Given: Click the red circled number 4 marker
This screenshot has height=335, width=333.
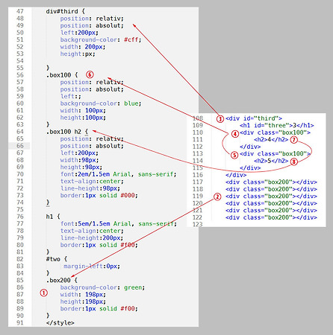Looking at the screenshot, I should point(235,134).
